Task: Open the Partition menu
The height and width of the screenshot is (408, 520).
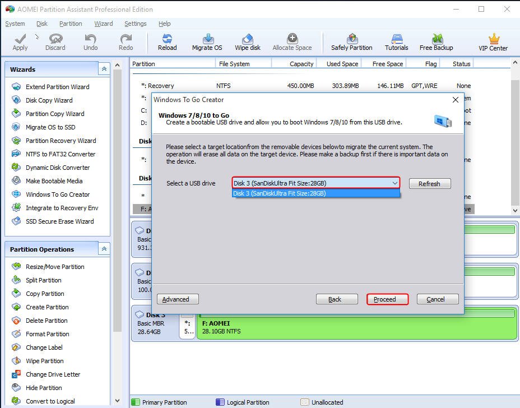Action: (x=71, y=24)
